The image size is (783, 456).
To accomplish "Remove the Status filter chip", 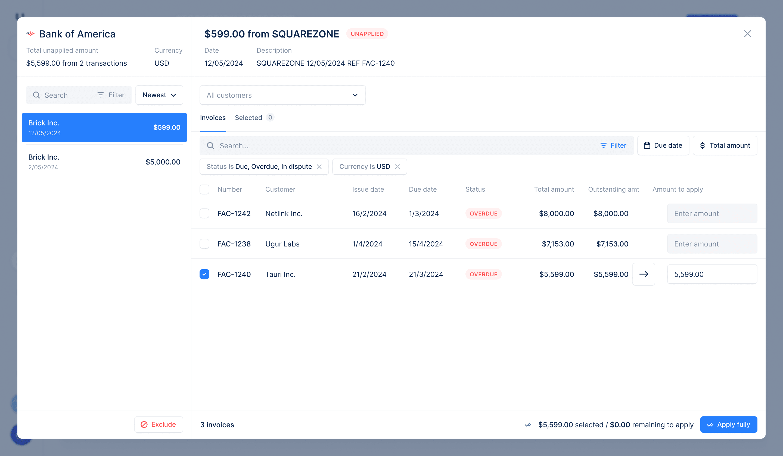I will pos(319,167).
